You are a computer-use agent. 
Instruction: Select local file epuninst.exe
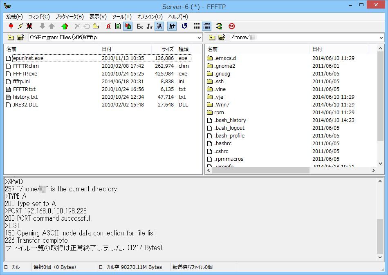(28, 58)
